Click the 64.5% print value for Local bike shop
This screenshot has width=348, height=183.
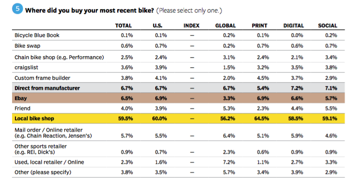tap(261, 119)
